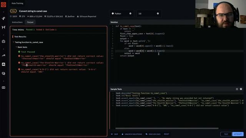Image resolution: width=246 pixels, height=138 pixels.
Task: Open the Codewars logo home link
Action: point(3,4)
